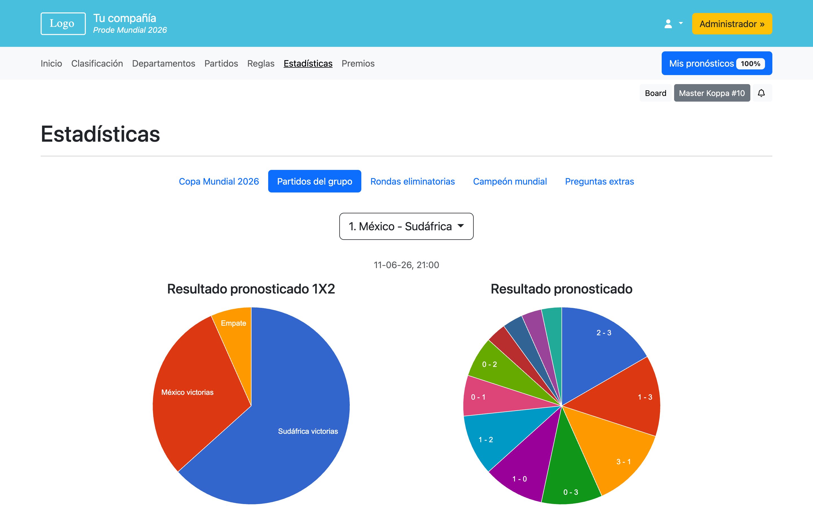Image resolution: width=813 pixels, height=508 pixels.
Task: Go to Clasificación in navigation
Action: (x=97, y=63)
